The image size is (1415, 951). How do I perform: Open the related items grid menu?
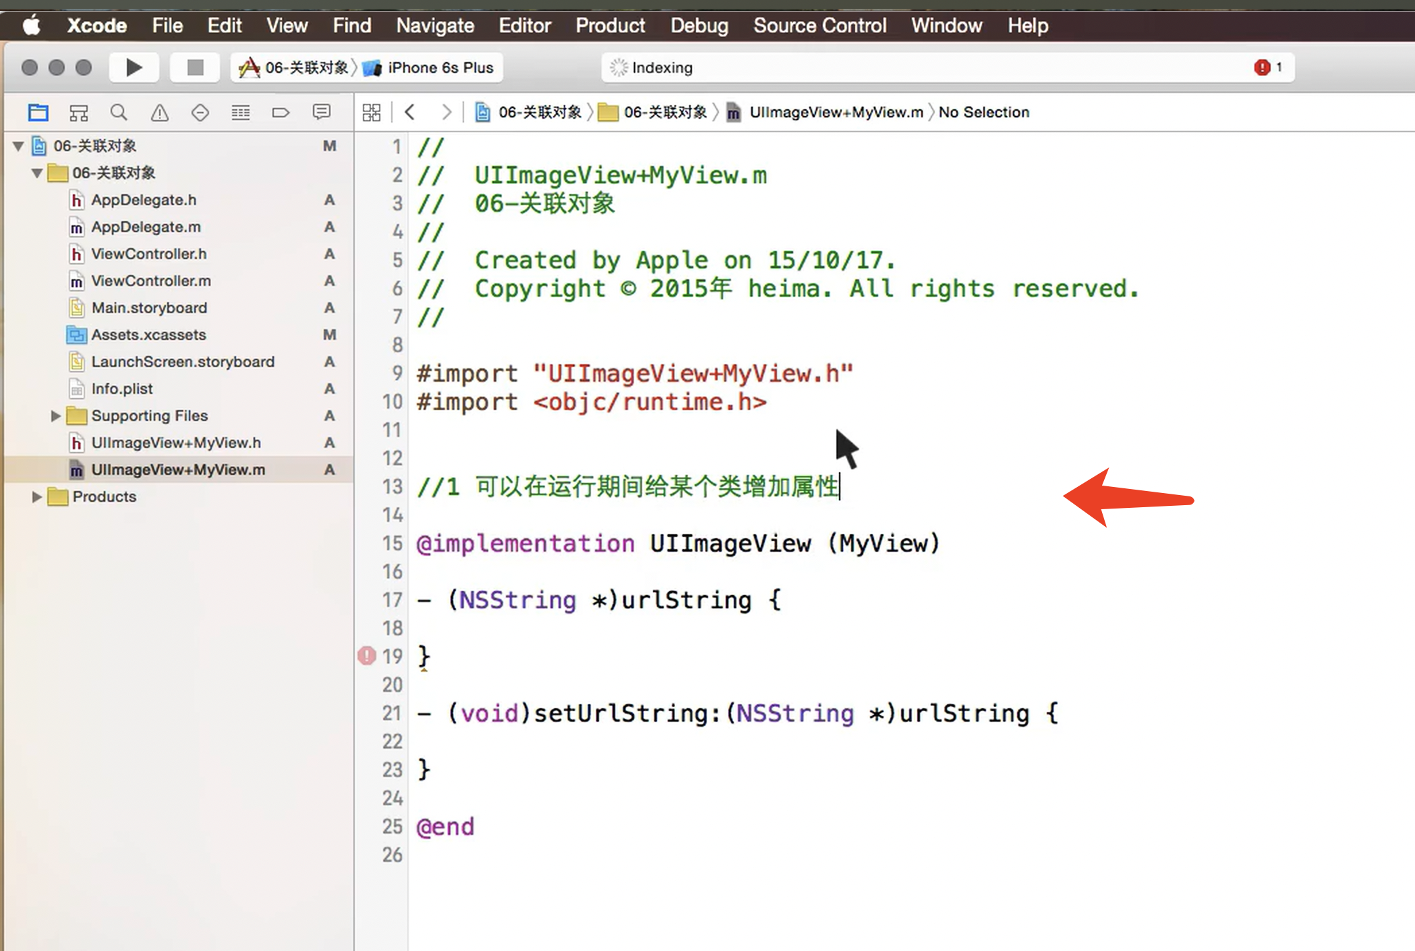coord(372,112)
